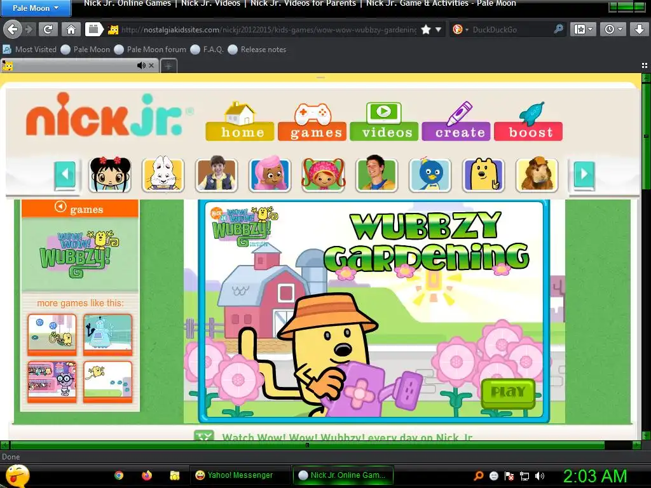Viewport: 651px width, 488px height.
Task: Open the bookmarks menu button
Action: click(x=583, y=29)
